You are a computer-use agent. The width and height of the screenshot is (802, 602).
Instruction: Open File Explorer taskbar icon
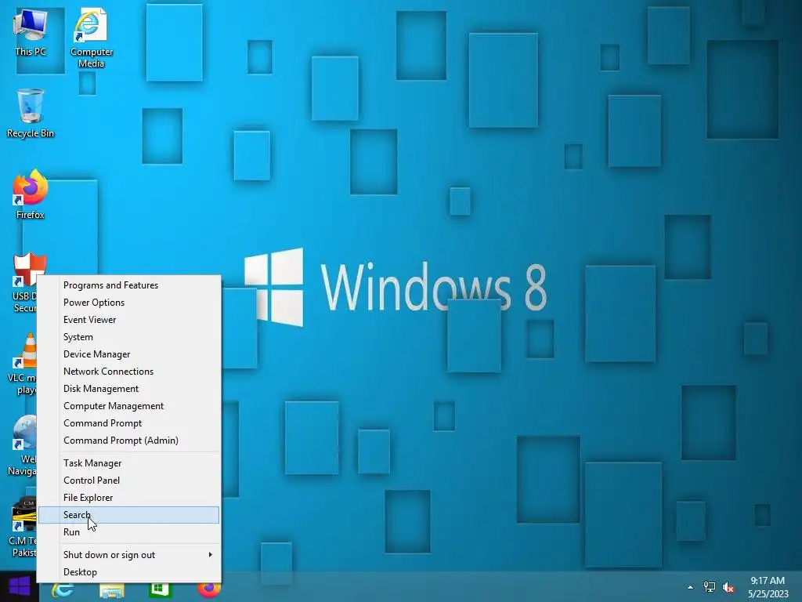click(111, 591)
